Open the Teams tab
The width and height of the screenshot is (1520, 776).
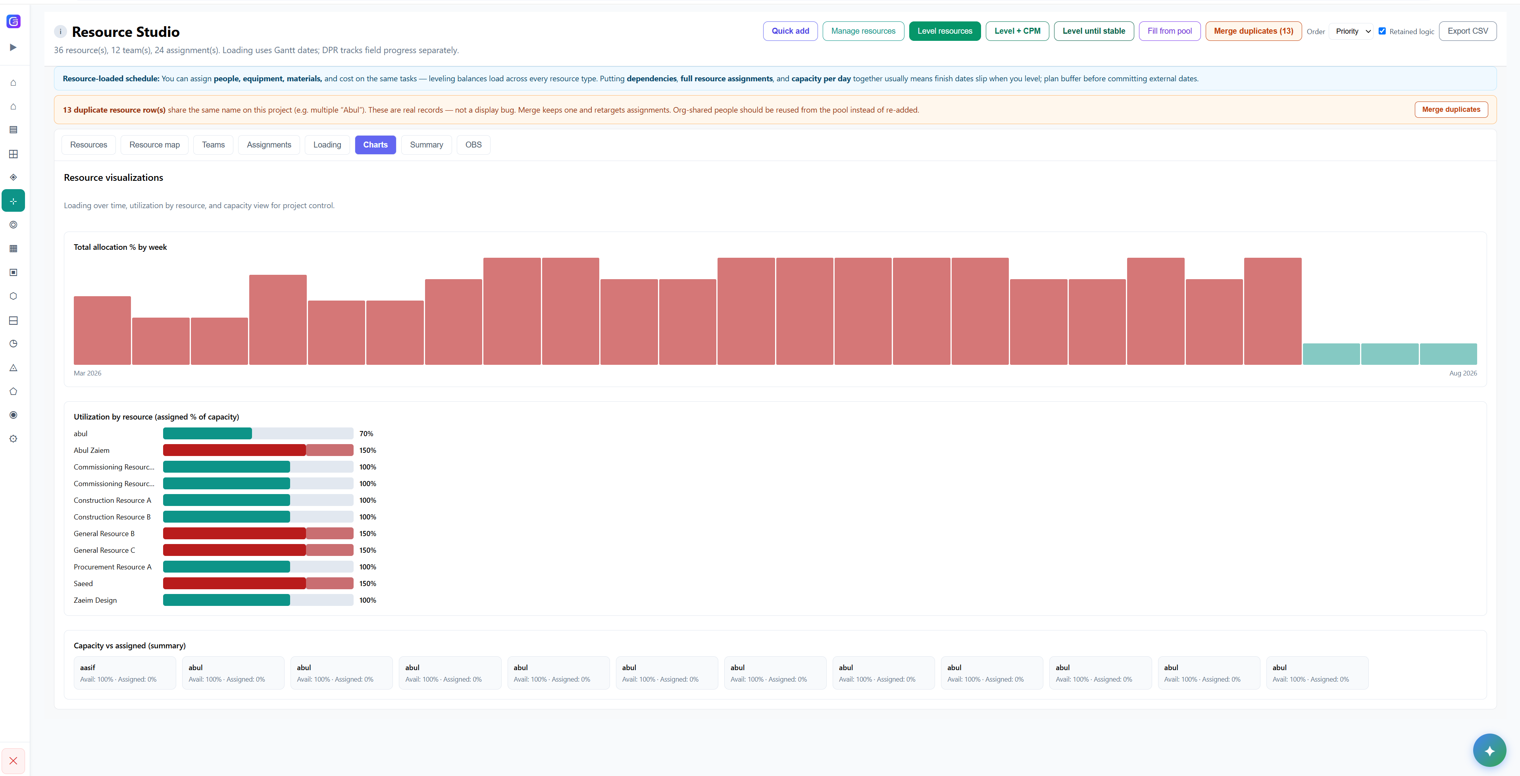[x=213, y=145]
